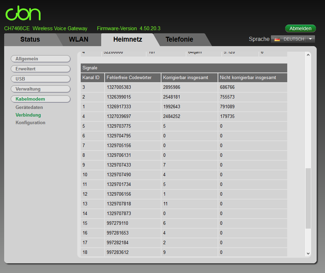Select correctable value 11 in channel 13 row
The height and width of the screenshot is (273, 325).
[165, 204]
